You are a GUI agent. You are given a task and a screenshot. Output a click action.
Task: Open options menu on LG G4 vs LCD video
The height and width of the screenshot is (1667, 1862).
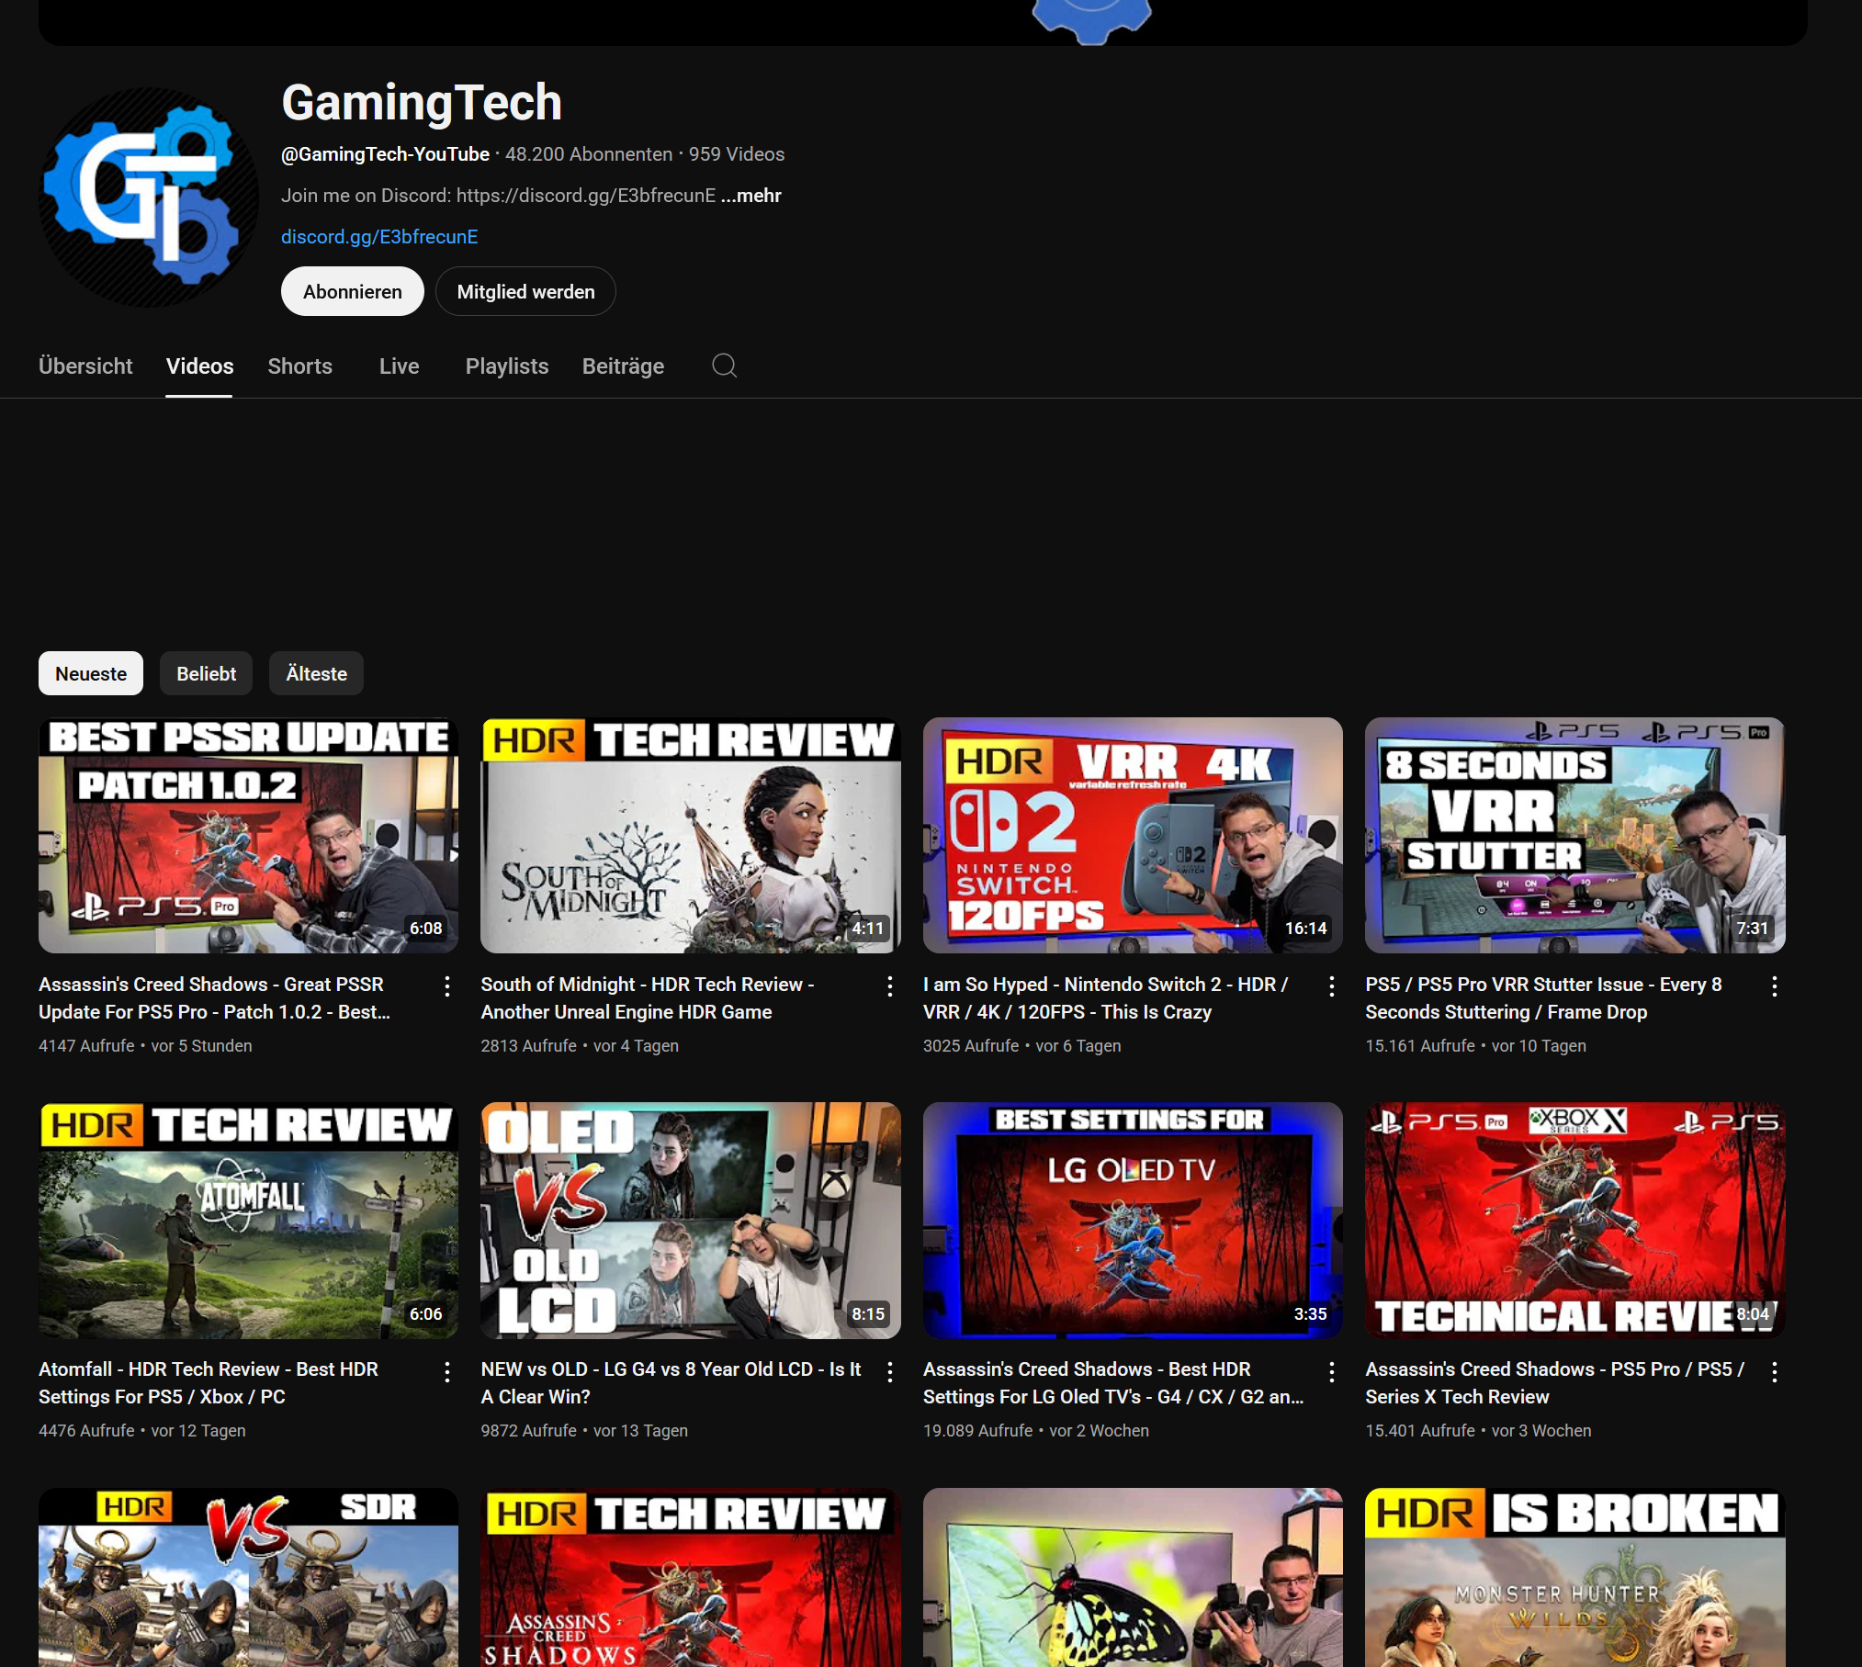tap(889, 1371)
